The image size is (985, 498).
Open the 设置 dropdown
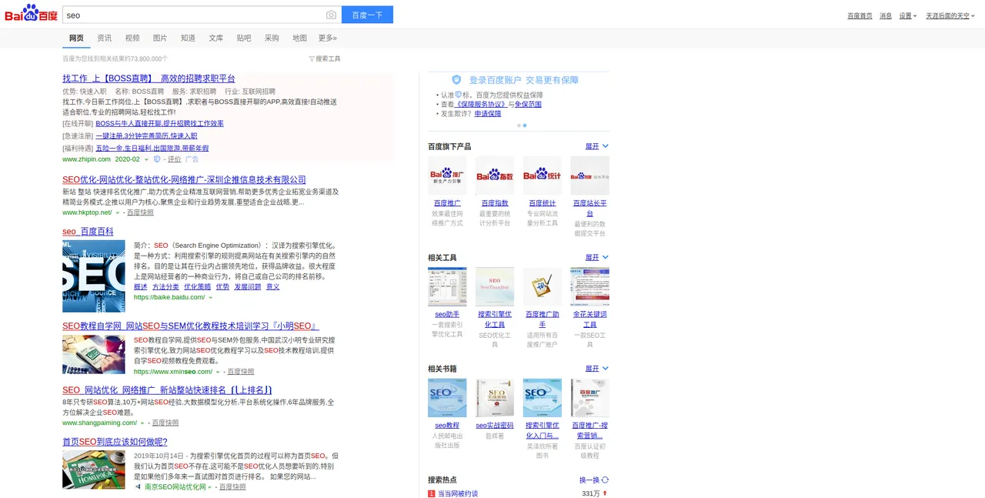point(908,15)
